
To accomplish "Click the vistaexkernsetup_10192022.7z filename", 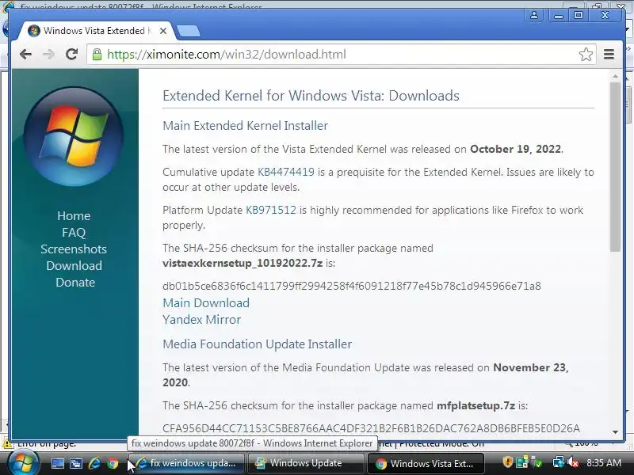I will (243, 264).
